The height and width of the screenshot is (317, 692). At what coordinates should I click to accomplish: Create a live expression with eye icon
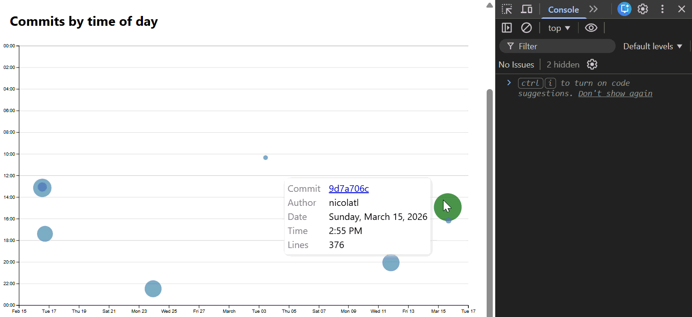(591, 28)
